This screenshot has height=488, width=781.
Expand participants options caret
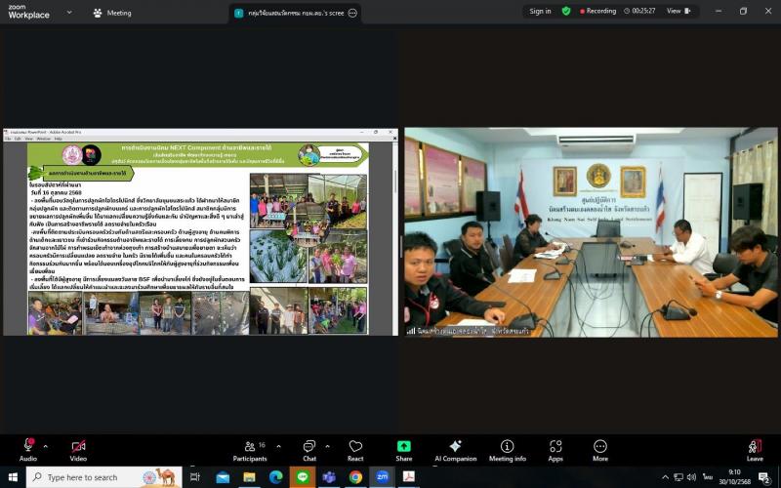(x=278, y=447)
